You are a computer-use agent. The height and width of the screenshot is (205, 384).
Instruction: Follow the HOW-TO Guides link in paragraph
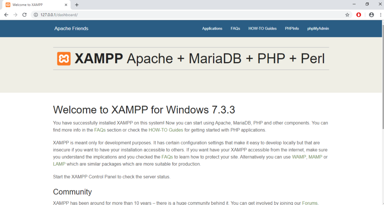(166, 130)
